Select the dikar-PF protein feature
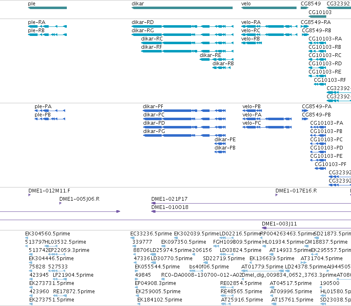Image resolution: width=351 pixels, height=306 pixels. click(184, 111)
